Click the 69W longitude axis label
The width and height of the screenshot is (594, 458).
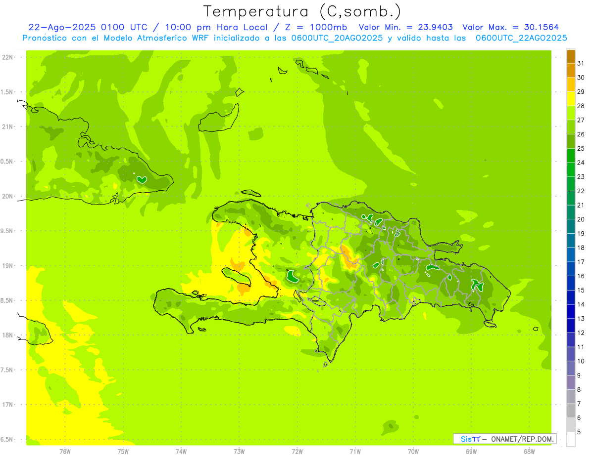tap(471, 452)
